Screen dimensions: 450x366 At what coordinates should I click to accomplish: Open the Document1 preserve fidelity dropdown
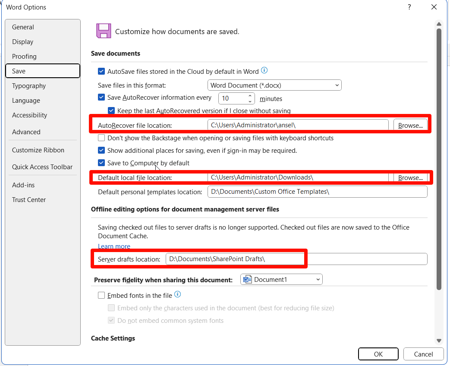click(x=281, y=279)
